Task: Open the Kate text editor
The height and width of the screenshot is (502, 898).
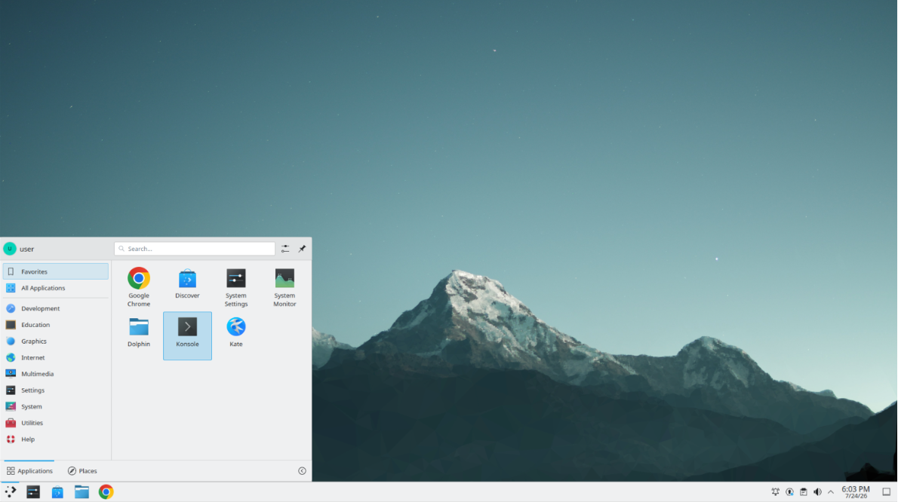Action: coord(236,335)
